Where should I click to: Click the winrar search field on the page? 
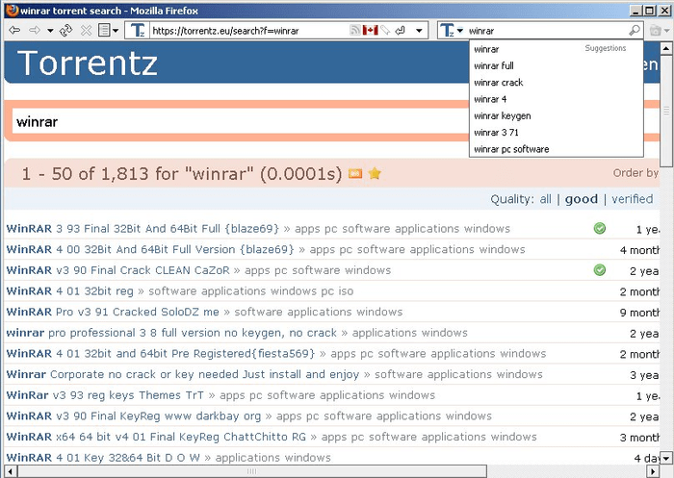pyautogui.click(x=241, y=123)
